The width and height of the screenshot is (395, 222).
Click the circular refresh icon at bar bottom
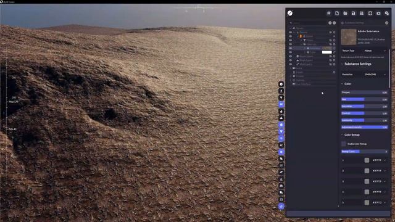[x=281, y=207]
